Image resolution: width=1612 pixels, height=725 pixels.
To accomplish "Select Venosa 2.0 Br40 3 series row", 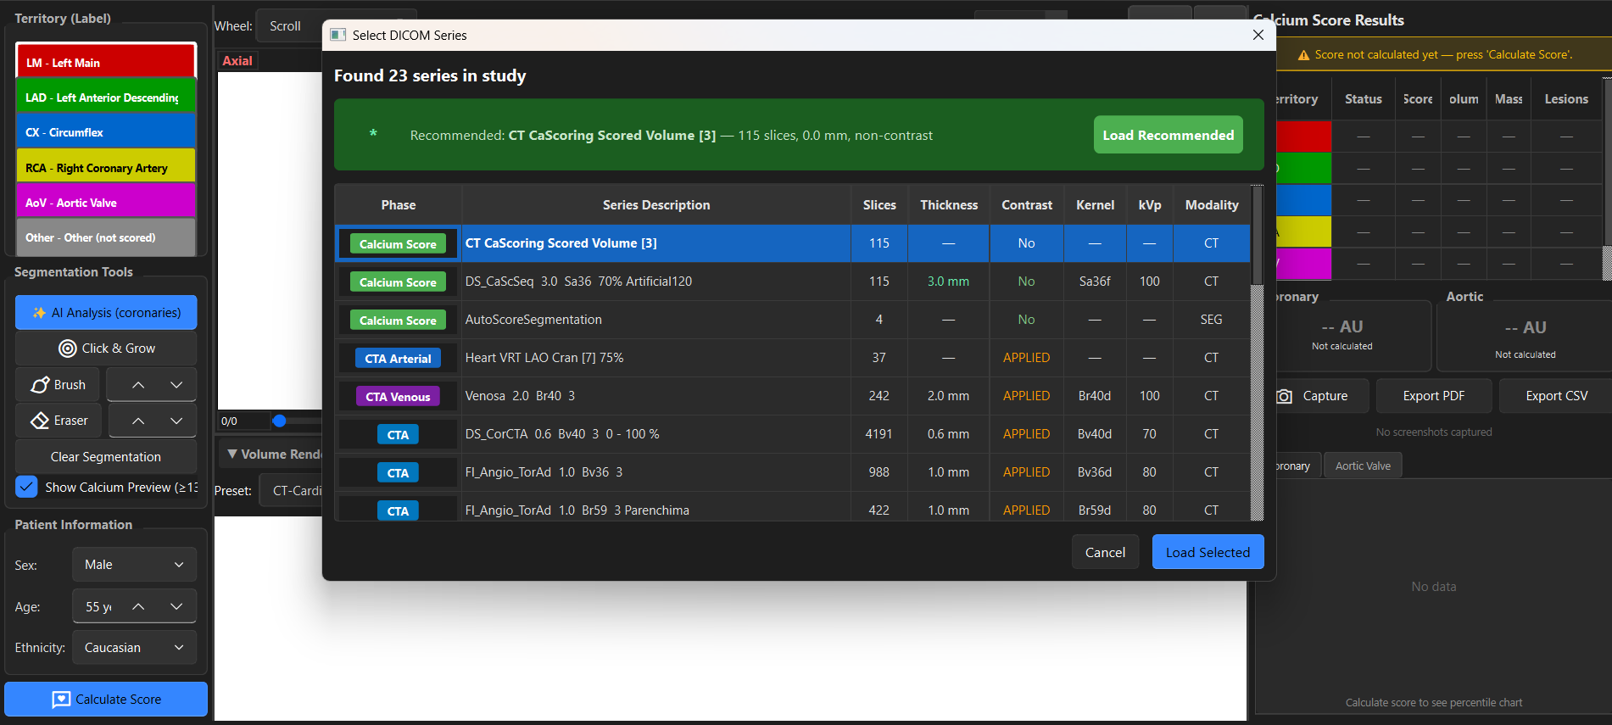I will pyautogui.click(x=793, y=396).
